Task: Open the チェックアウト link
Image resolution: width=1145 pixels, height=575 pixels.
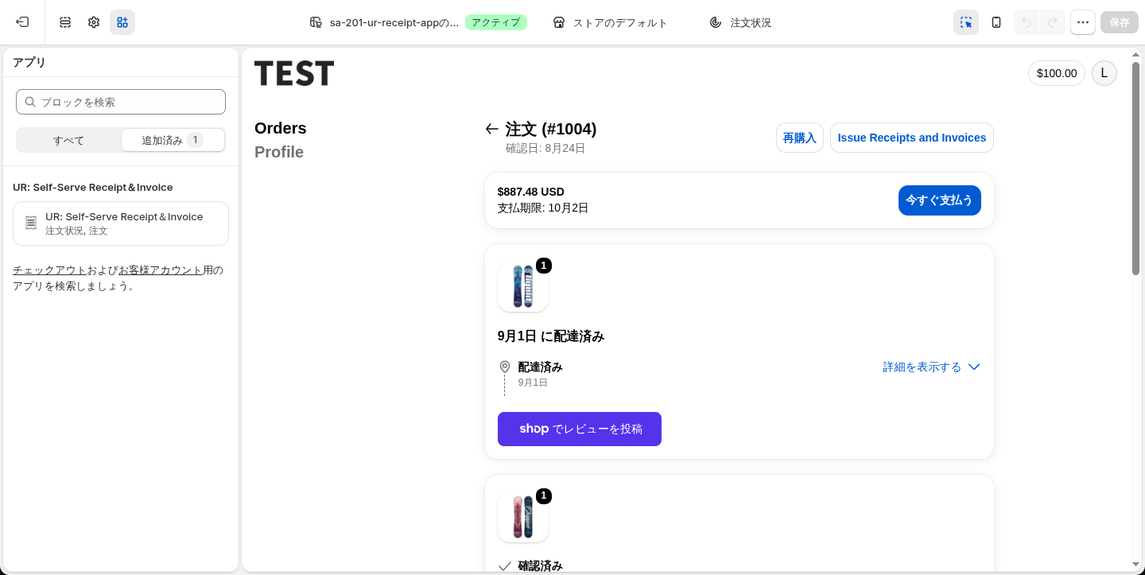Action: coord(50,270)
